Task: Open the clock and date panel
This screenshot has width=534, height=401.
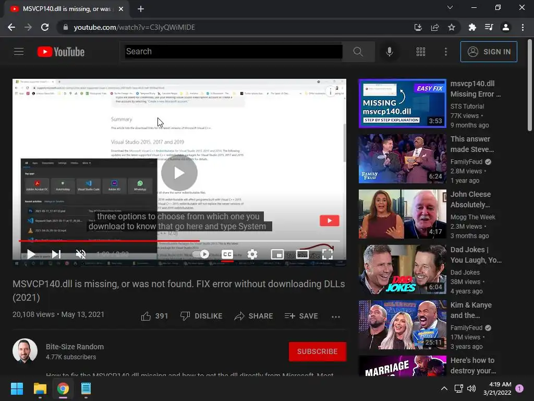Action: [x=497, y=388]
